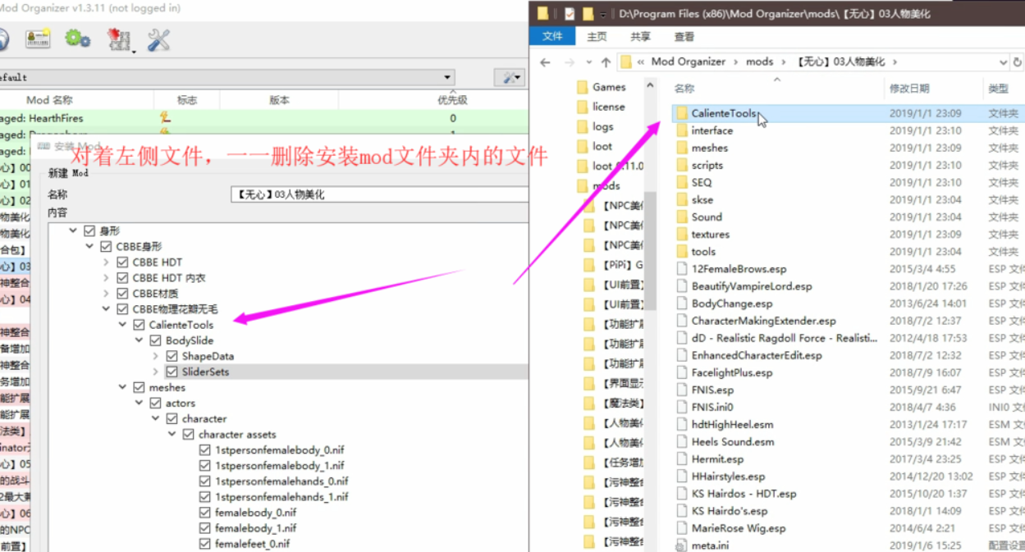Click the meshes folder icon in Explorer
The image size is (1025, 552).
681,148
